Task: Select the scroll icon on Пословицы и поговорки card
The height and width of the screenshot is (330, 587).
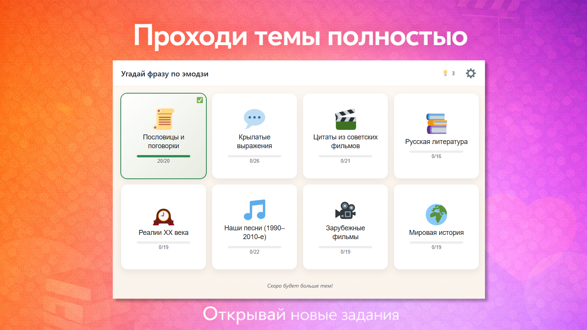Action: (x=164, y=119)
